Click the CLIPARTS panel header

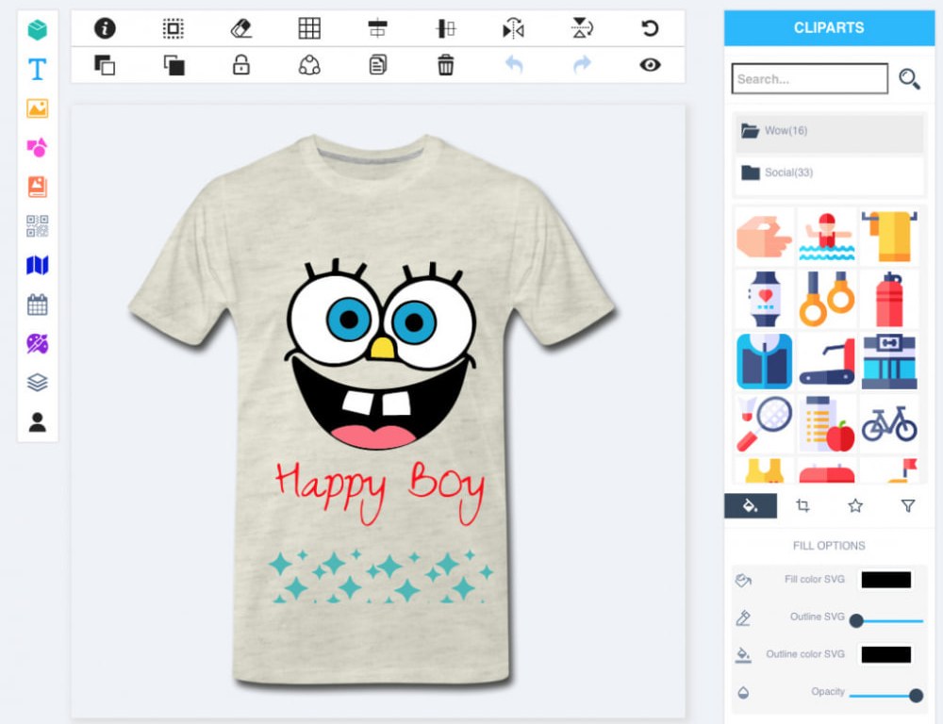click(829, 27)
